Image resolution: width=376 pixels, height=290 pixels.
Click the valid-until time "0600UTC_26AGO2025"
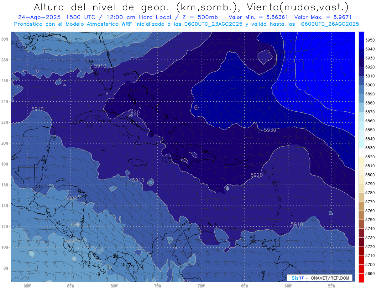click(330, 24)
